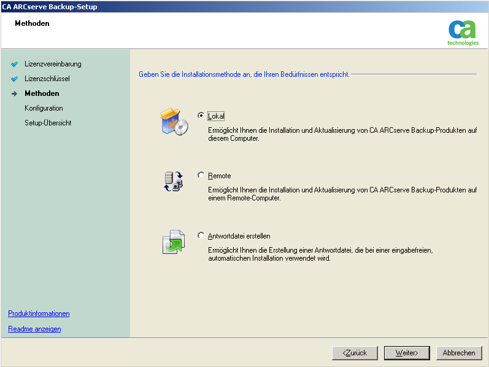
Task: Open the Readme anzeigen link
Action: click(x=34, y=329)
